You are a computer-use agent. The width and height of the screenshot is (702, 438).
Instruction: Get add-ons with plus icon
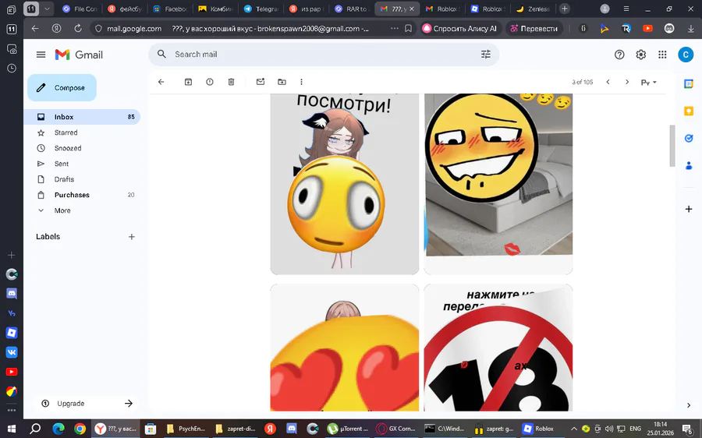689,209
